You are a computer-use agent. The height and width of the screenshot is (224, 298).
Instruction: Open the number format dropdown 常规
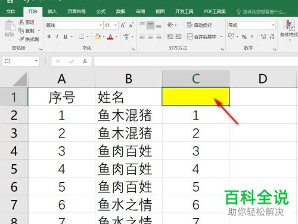pyautogui.click(x=273, y=25)
